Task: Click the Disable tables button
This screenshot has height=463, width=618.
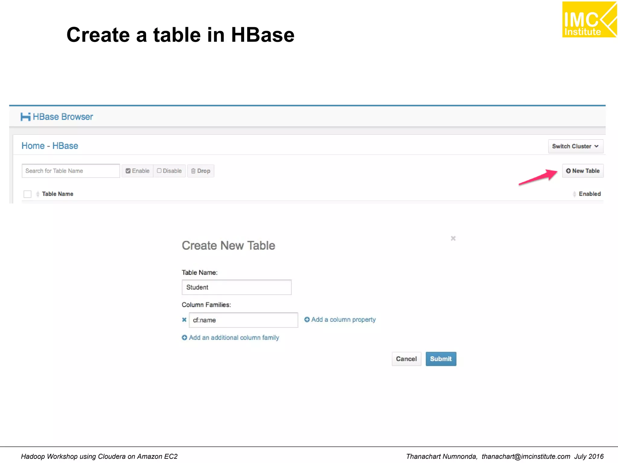Action: click(x=169, y=171)
